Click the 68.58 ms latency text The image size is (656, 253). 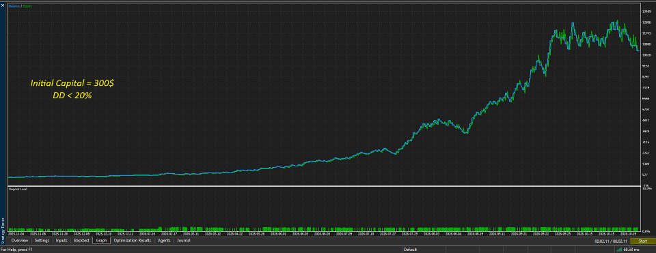[631, 250]
